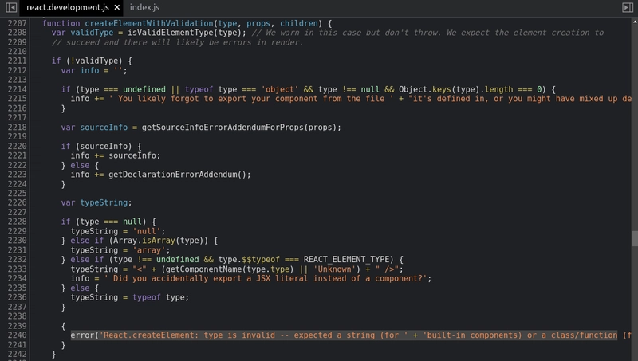Toggle the right debugger pane icon
Image resolution: width=638 pixels, height=361 pixels.
point(628,6)
